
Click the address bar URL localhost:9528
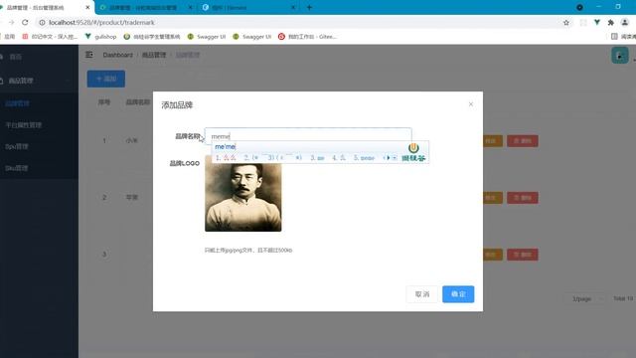[x=101, y=22]
